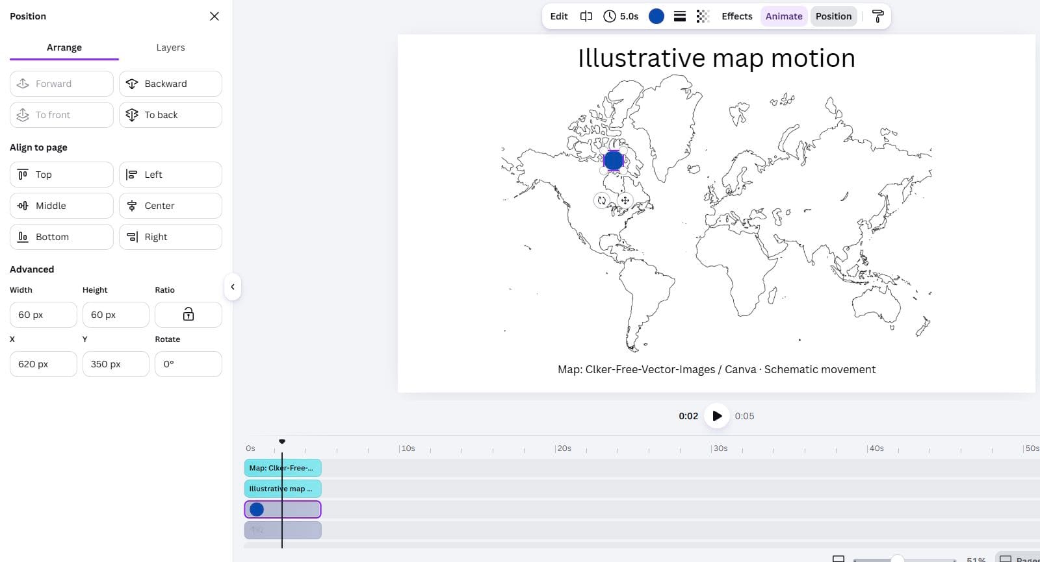
Task: Click the X position field
Action: (x=44, y=364)
